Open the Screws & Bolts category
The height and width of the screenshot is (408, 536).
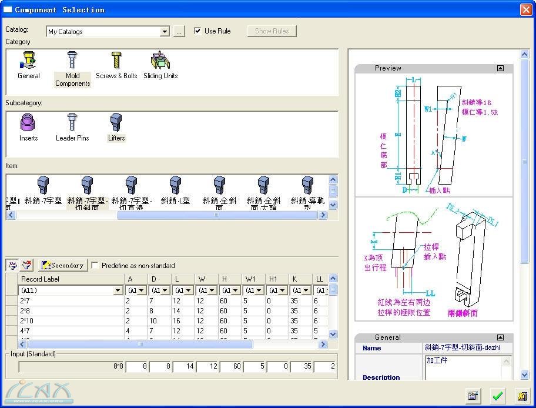(x=116, y=65)
